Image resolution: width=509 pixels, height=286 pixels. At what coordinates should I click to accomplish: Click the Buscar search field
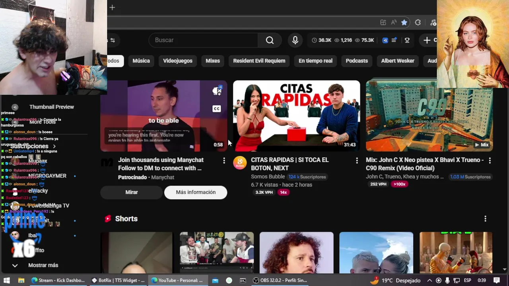(203, 40)
